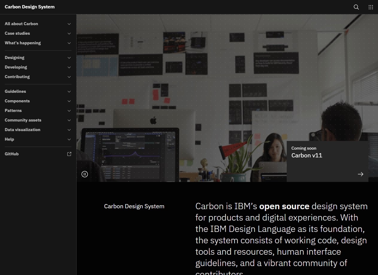Open the search icon in header
Image resolution: width=378 pixels, height=275 pixels.
pos(356,7)
